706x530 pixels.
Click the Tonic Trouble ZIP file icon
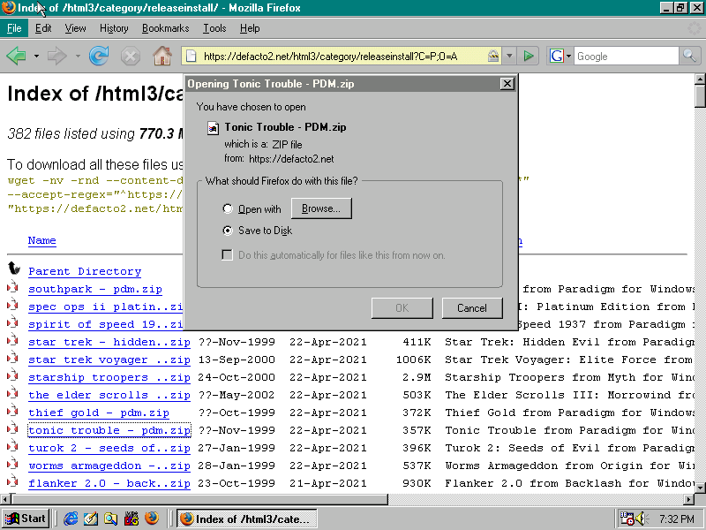213,128
